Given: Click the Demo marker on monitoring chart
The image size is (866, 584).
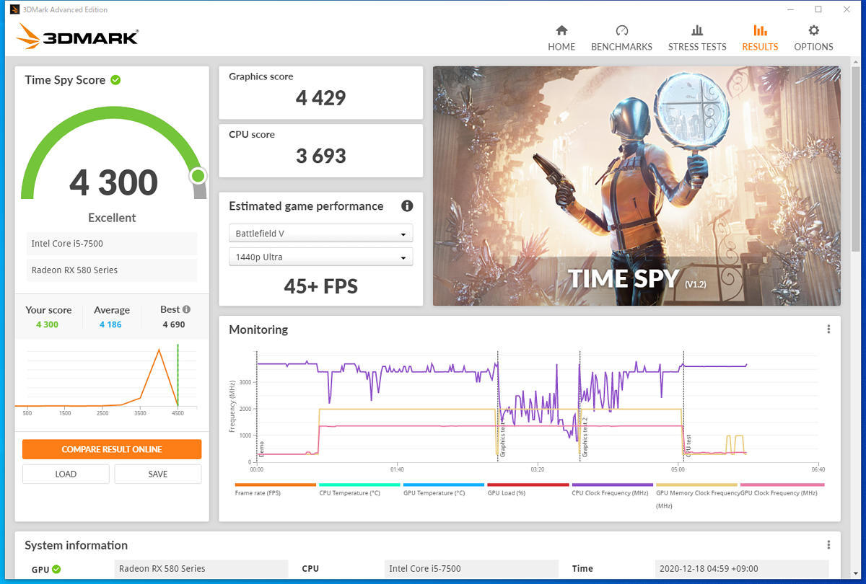Looking at the screenshot, I should pos(261,448).
